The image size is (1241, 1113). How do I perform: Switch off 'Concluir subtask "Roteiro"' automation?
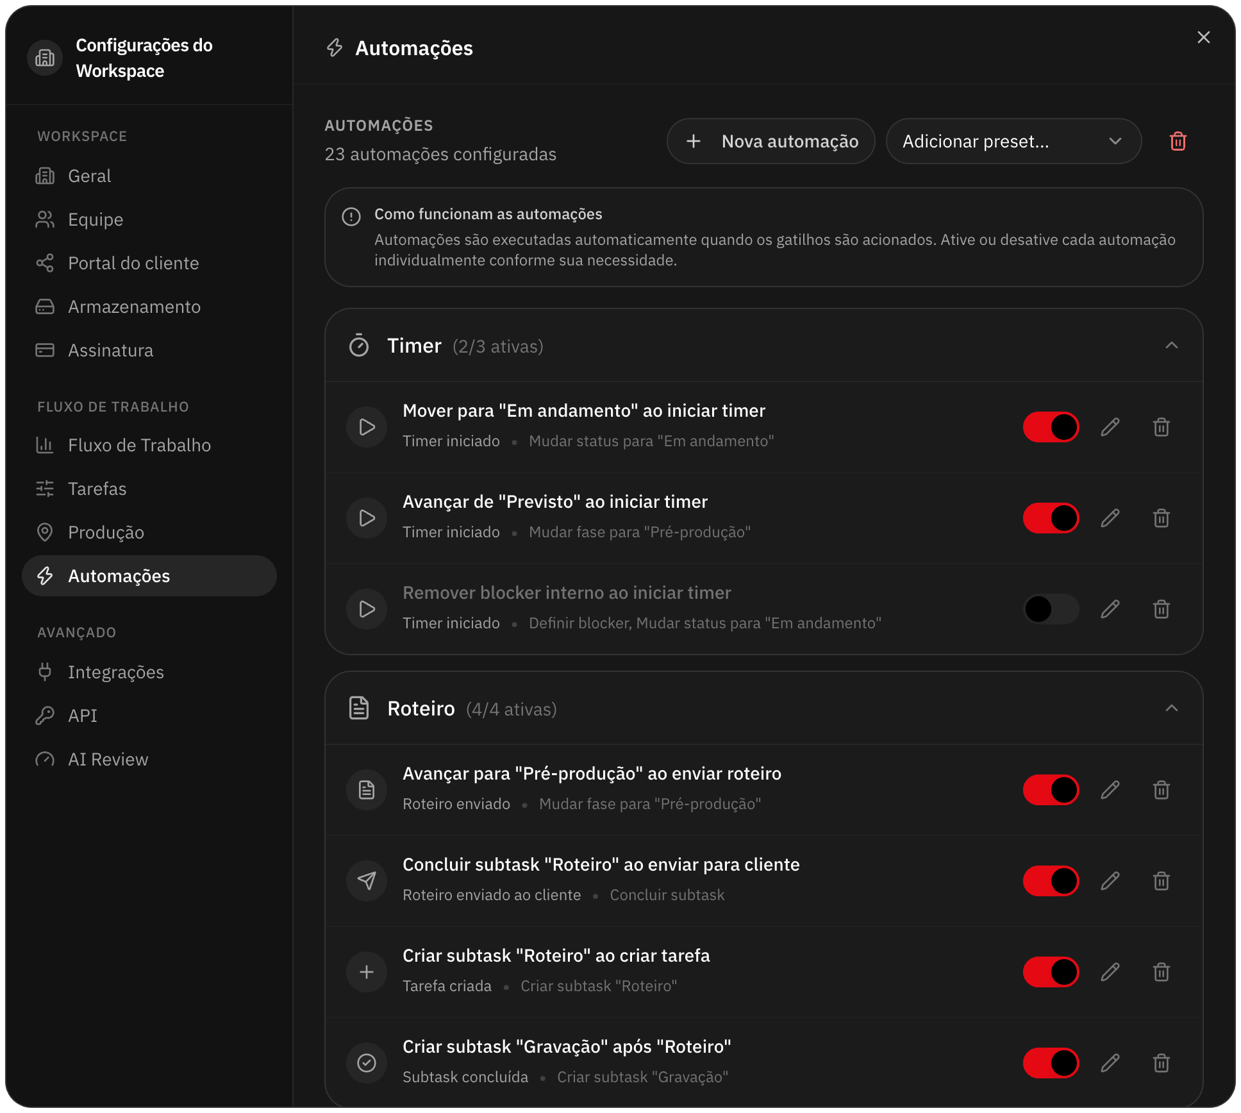[x=1051, y=881]
